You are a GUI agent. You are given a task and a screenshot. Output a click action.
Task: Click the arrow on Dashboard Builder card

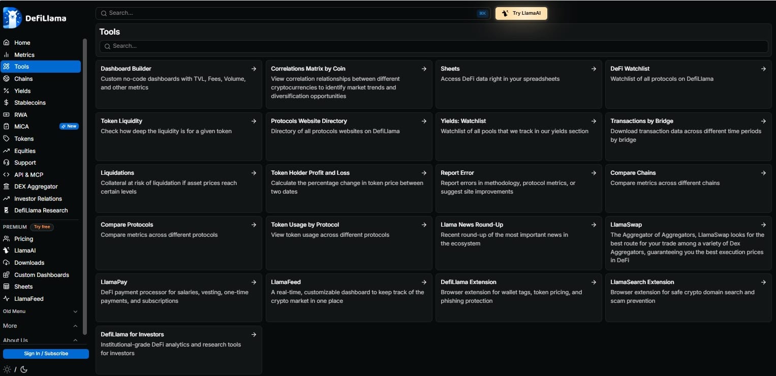254,69
